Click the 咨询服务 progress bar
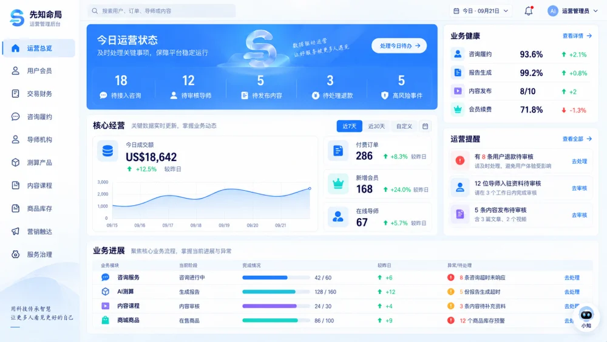Screen dimensions: 607x342 point(276,278)
